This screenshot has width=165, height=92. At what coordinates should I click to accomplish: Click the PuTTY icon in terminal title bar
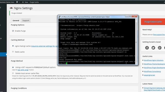[x=60, y=17]
